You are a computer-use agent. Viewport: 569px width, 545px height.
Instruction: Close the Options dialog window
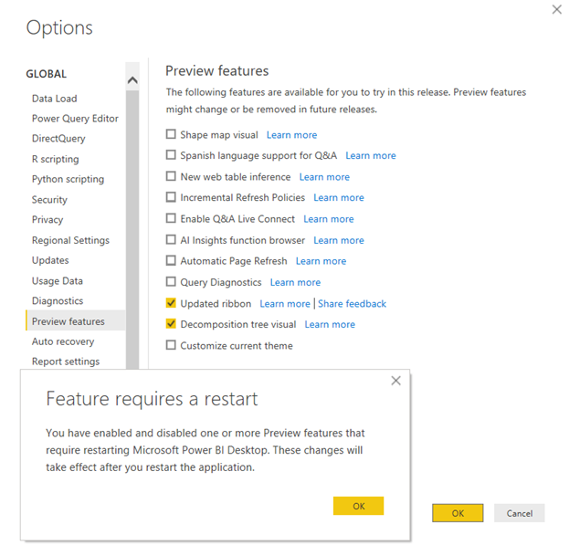(556, 9)
